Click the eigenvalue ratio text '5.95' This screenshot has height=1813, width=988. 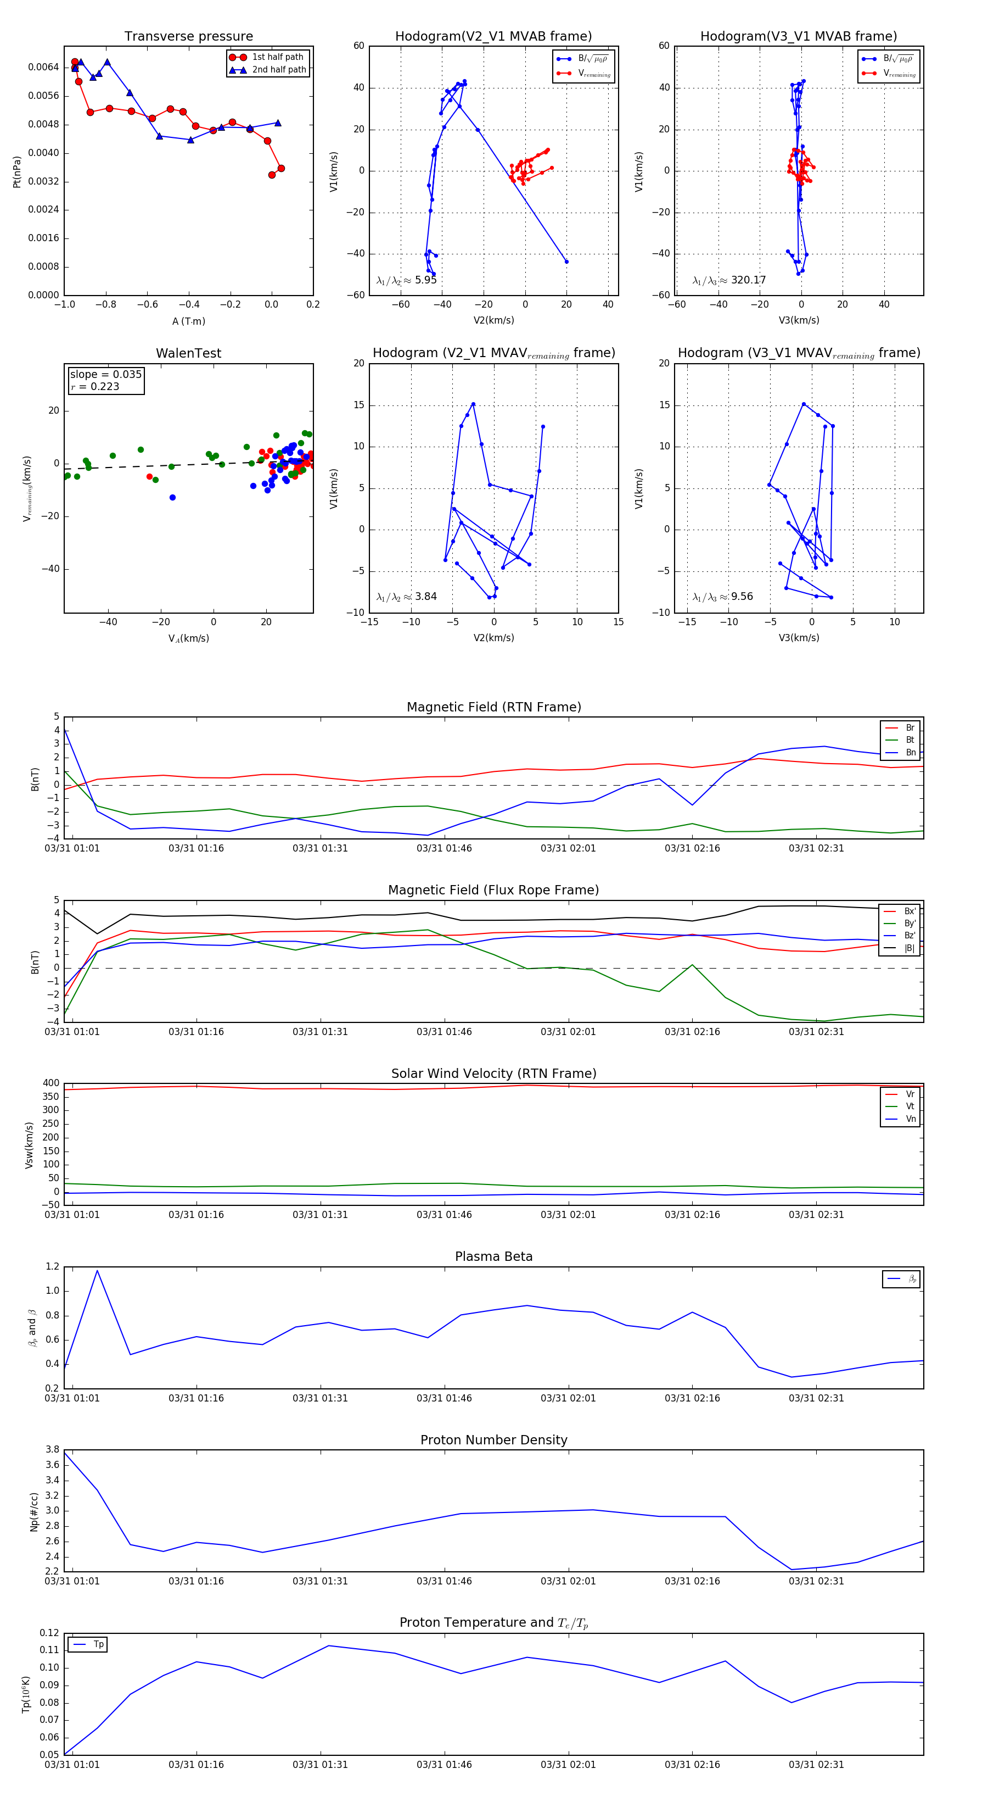[x=425, y=280]
